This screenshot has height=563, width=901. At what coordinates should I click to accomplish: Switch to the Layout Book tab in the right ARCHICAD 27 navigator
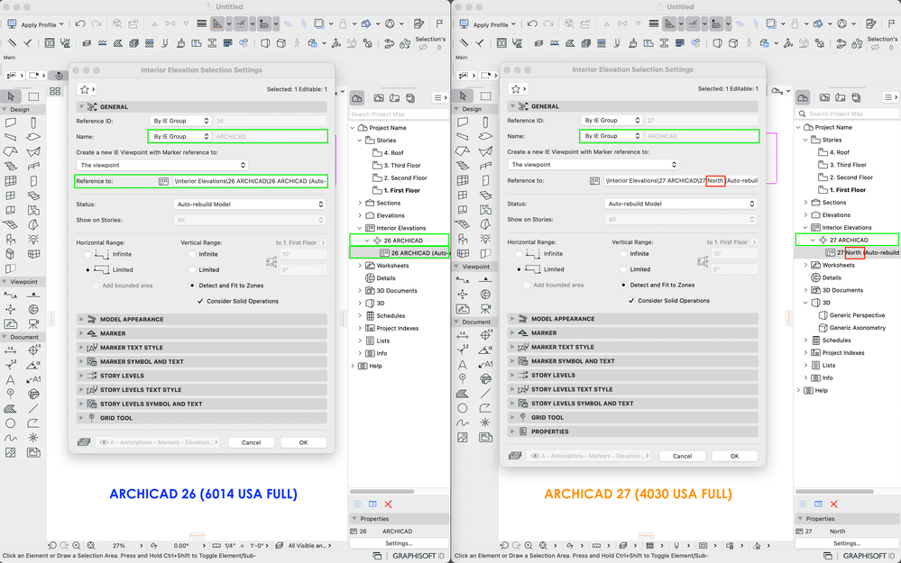(840, 97)
